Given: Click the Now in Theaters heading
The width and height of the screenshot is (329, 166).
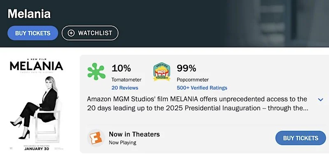Looking at the screenshot, I should click(x=134, y=134).
